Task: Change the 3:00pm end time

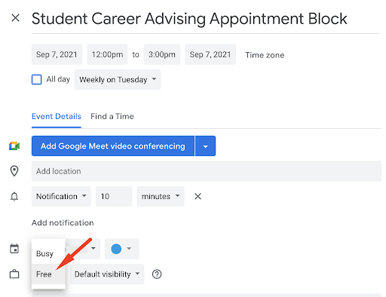Action: point(162,54)
